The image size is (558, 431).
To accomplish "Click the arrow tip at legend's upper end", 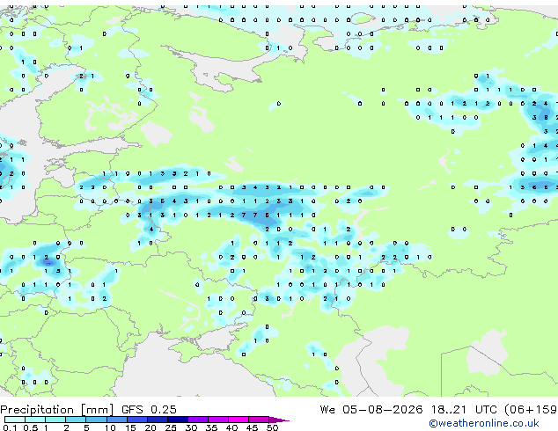I will (x=279, y=420).
